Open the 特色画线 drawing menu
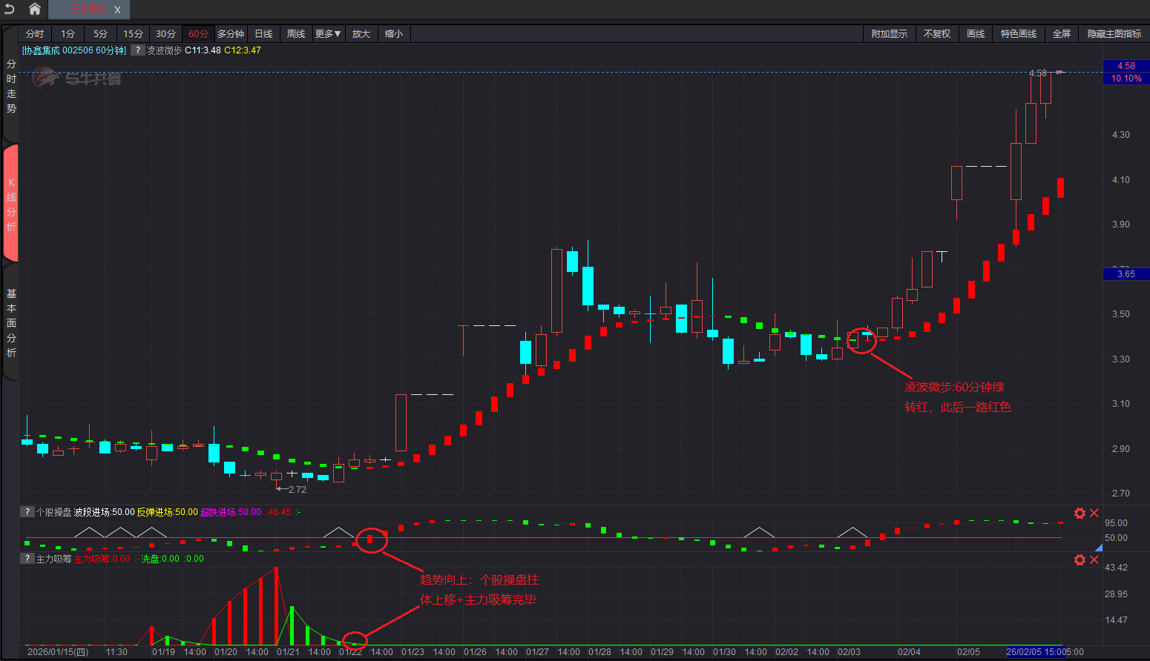Image resolution: width=1150 pixels, height=661 pixels. [1018, 34]
